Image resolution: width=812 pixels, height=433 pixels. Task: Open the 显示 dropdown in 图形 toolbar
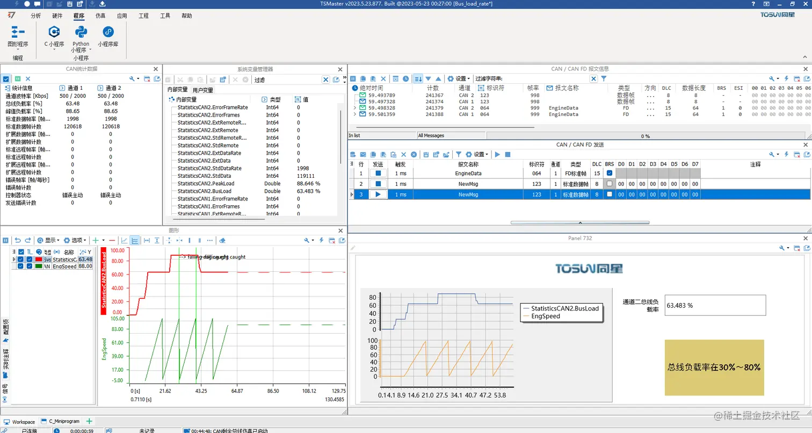click(x=48, y=240)
